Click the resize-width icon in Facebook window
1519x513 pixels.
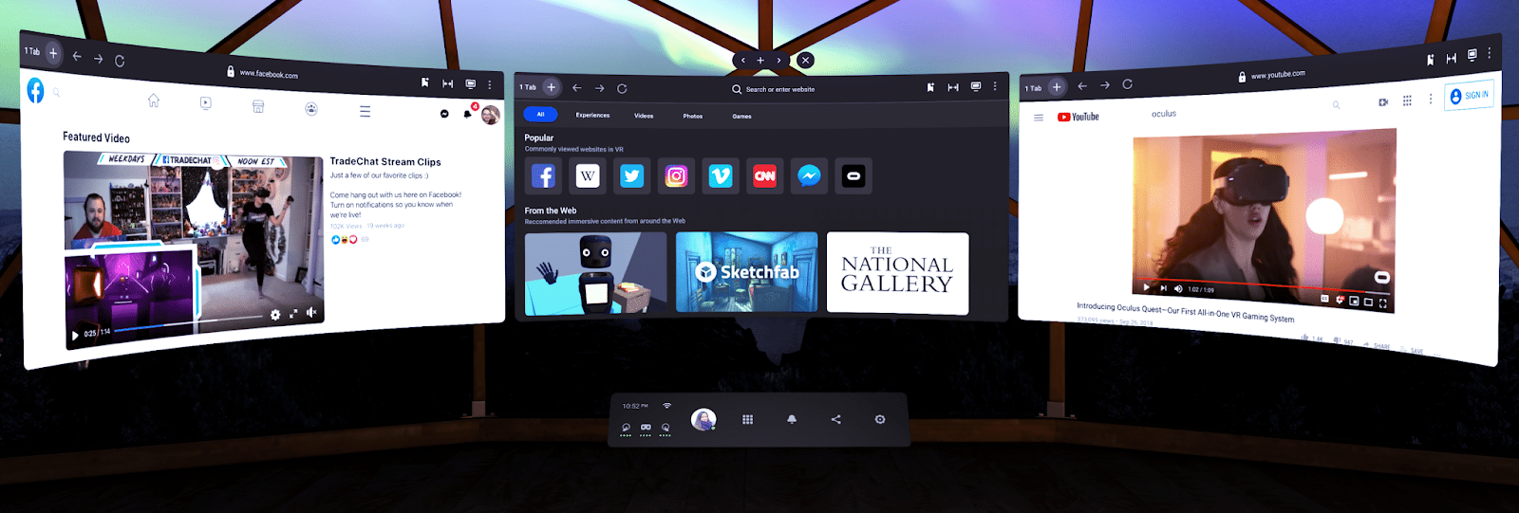pyautogui.click(x=447, y=83)
